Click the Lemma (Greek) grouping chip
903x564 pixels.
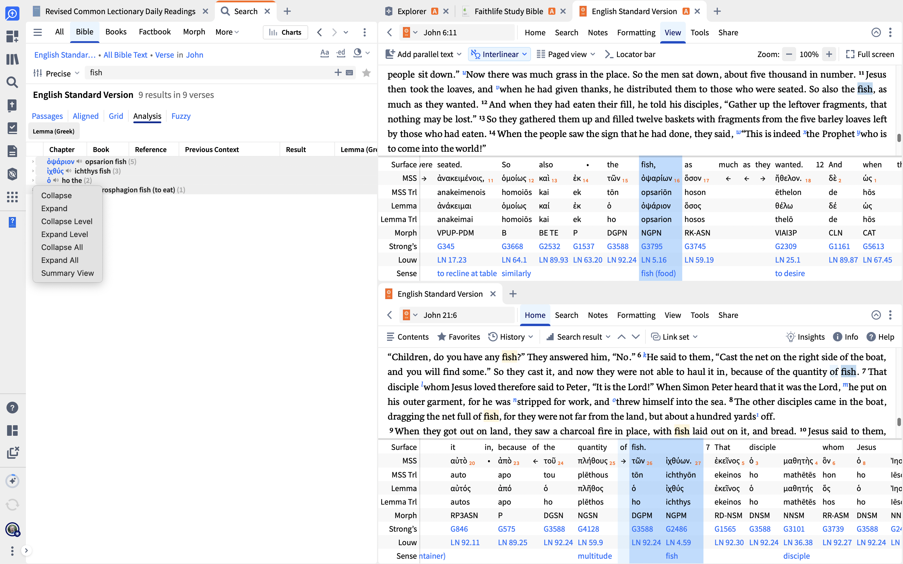point(53,132)
